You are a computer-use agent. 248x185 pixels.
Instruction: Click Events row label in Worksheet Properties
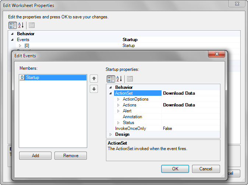[x=23, y=40]
